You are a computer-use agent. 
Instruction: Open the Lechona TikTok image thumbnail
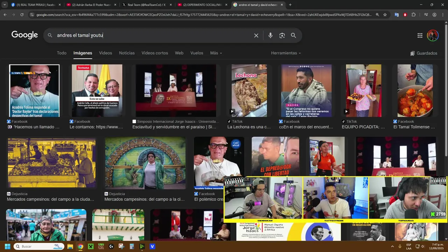coord(249,91)
